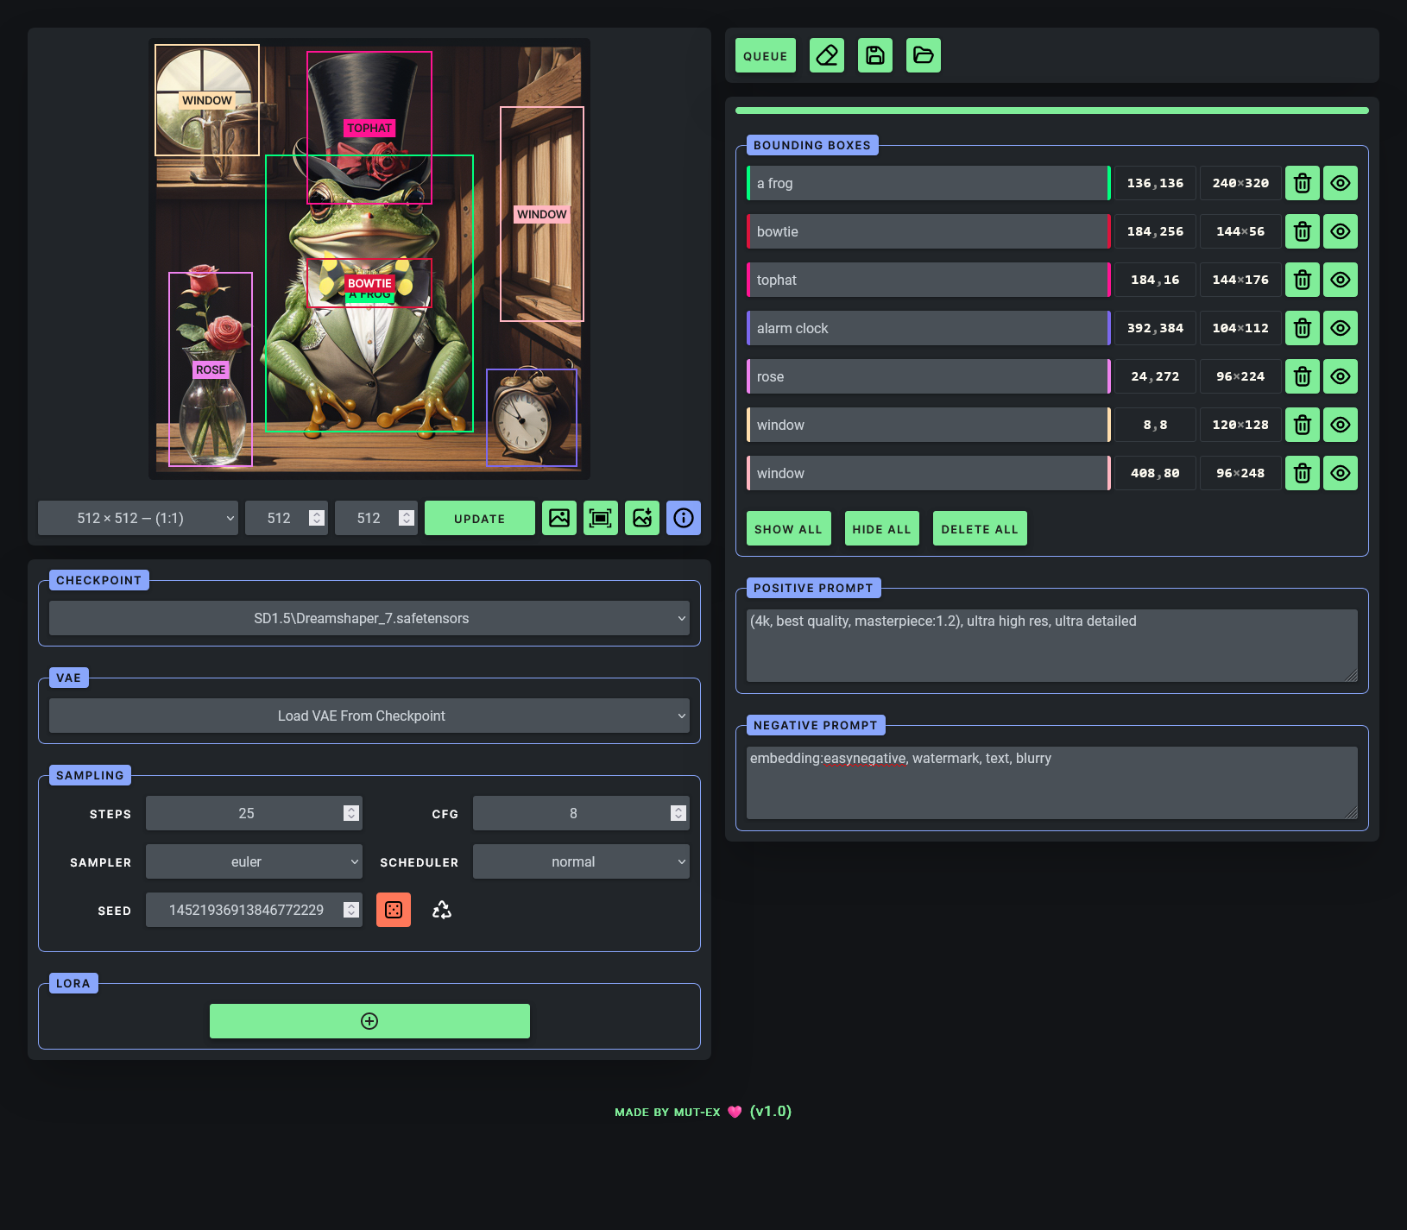The image size is (1407, 1230).
Task: Open the info panel icon
Action: (x=684, y=518)
